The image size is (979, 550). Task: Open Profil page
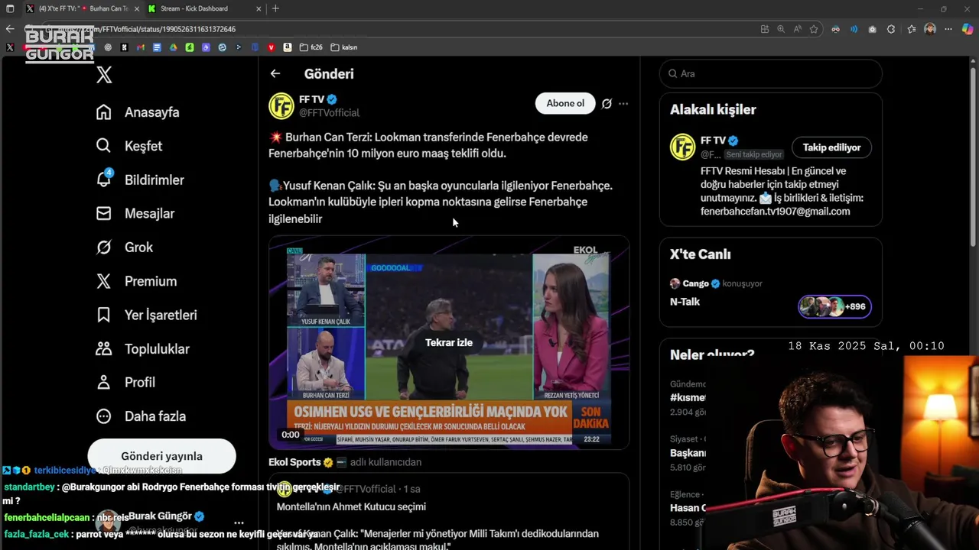pos(125,383)
